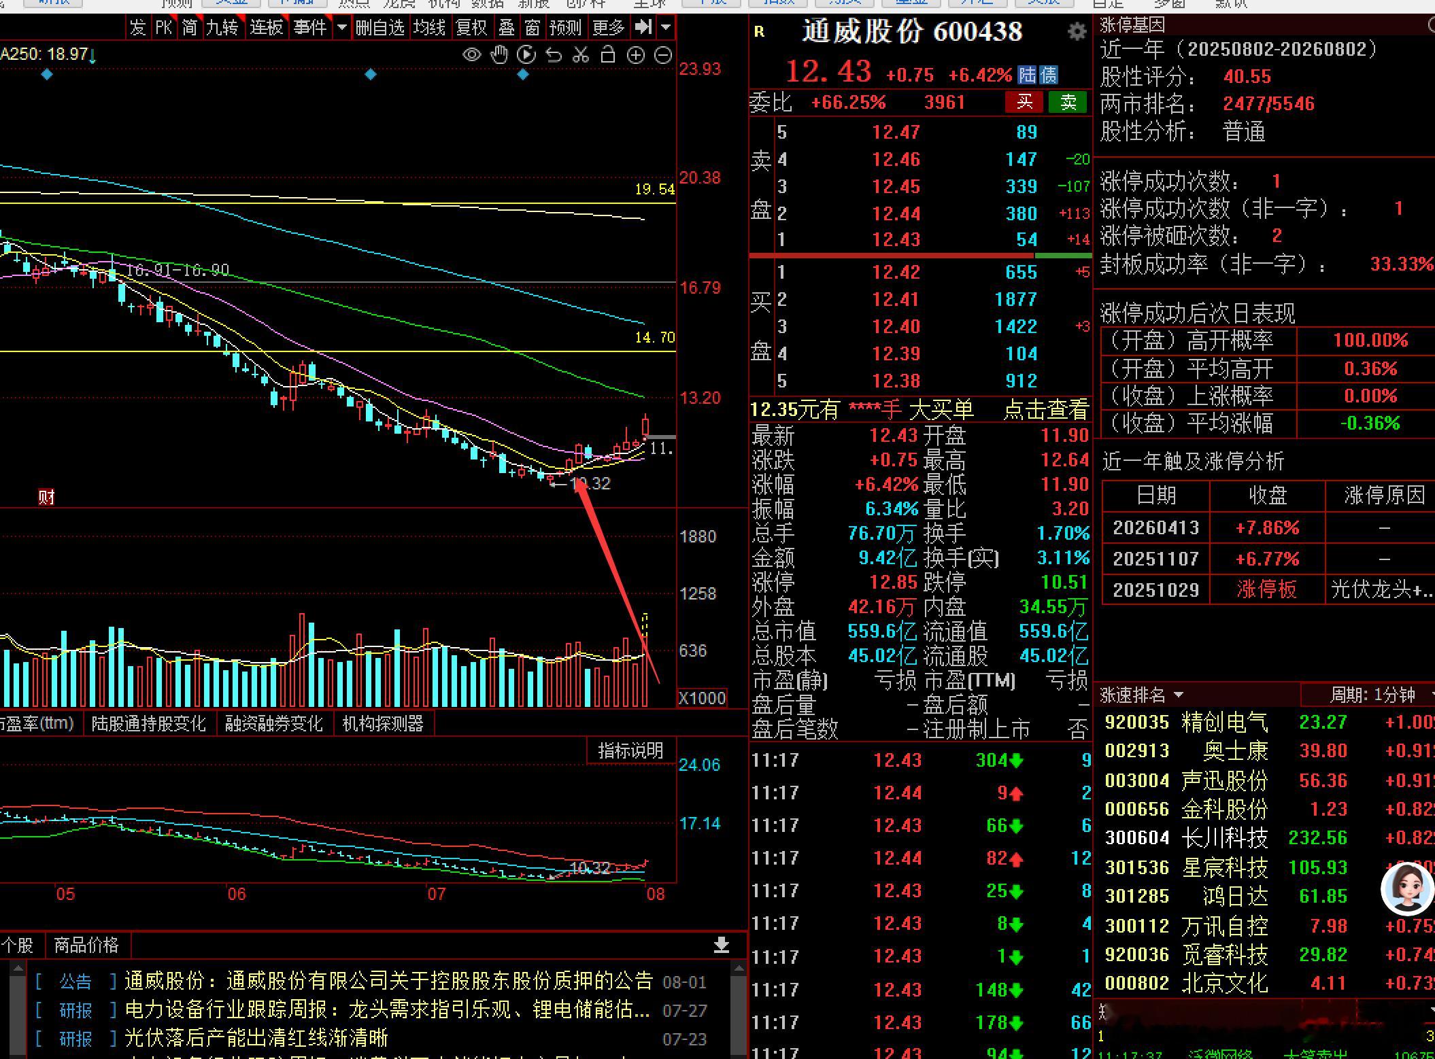Open the 控股股东股份质押 announcement
Viewport: 1435px width, 1059px height.
pyautogui.click(x=389, y=980)
